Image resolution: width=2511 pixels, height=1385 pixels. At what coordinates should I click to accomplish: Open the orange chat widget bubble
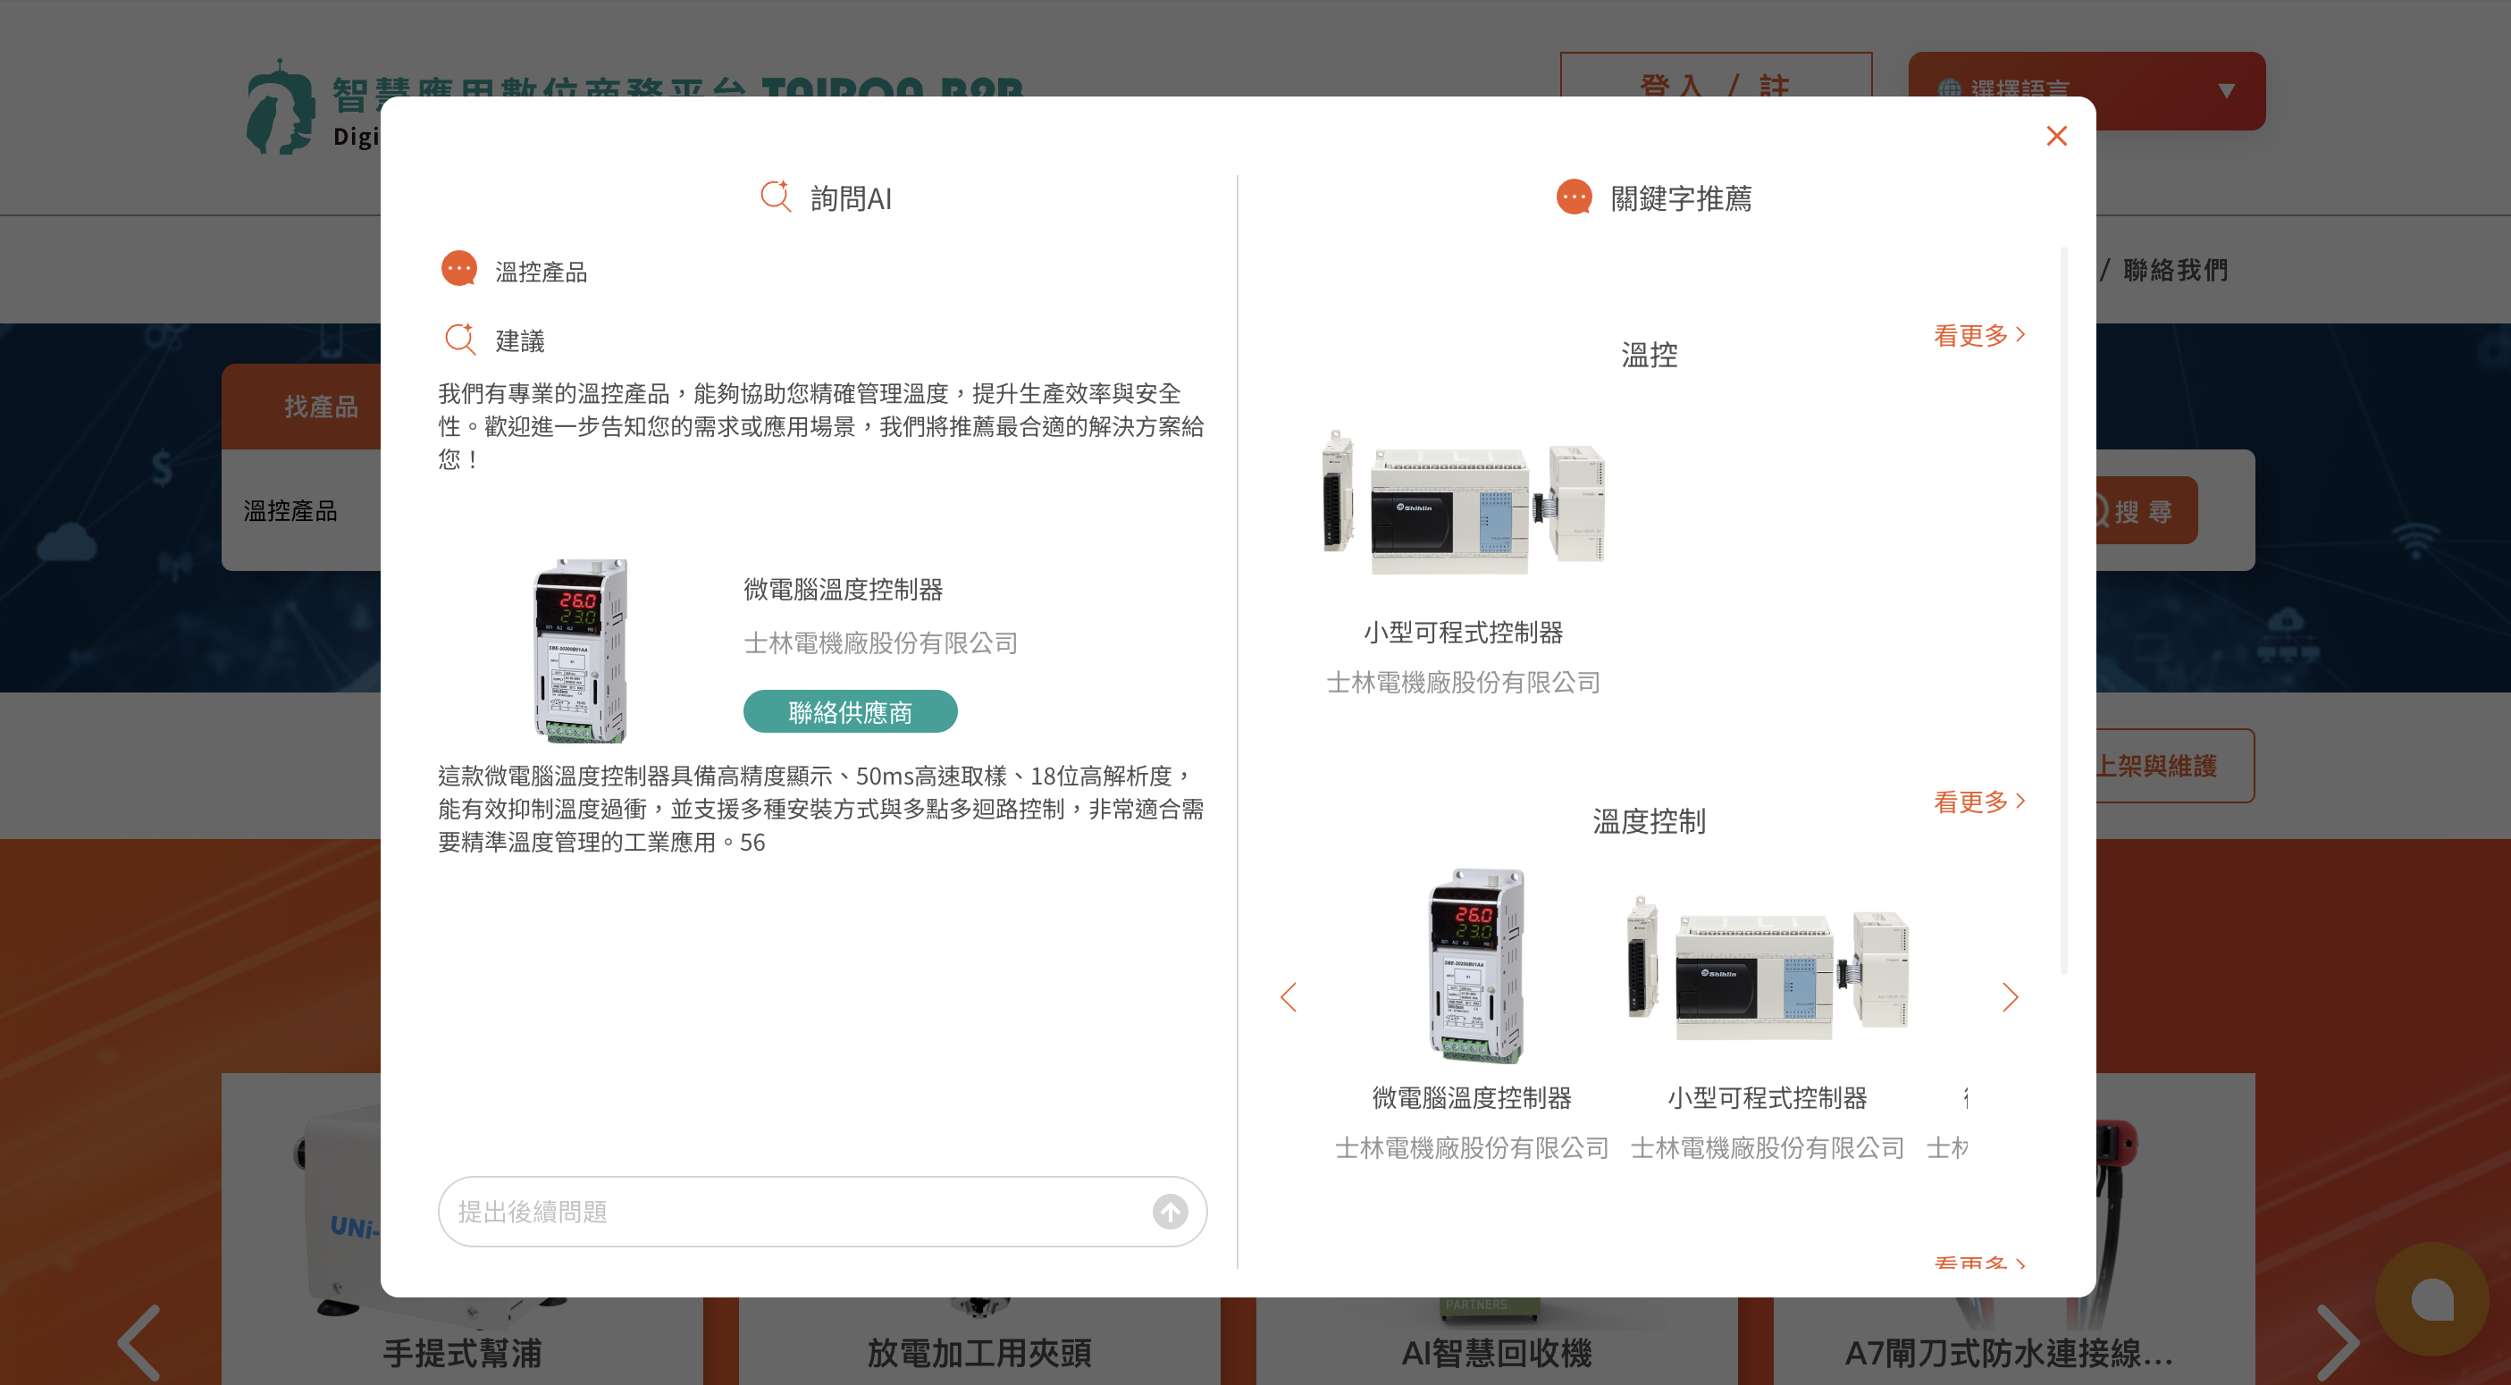click(x=2431, y=1299)
